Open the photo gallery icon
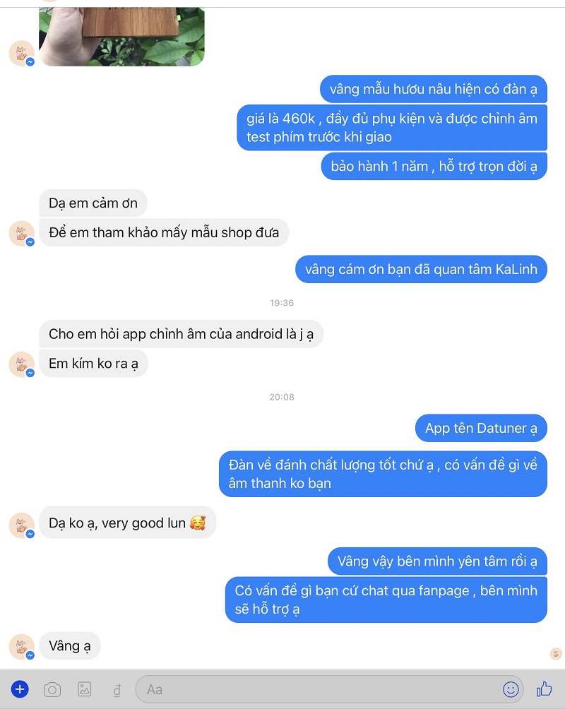 click(85, 689)
